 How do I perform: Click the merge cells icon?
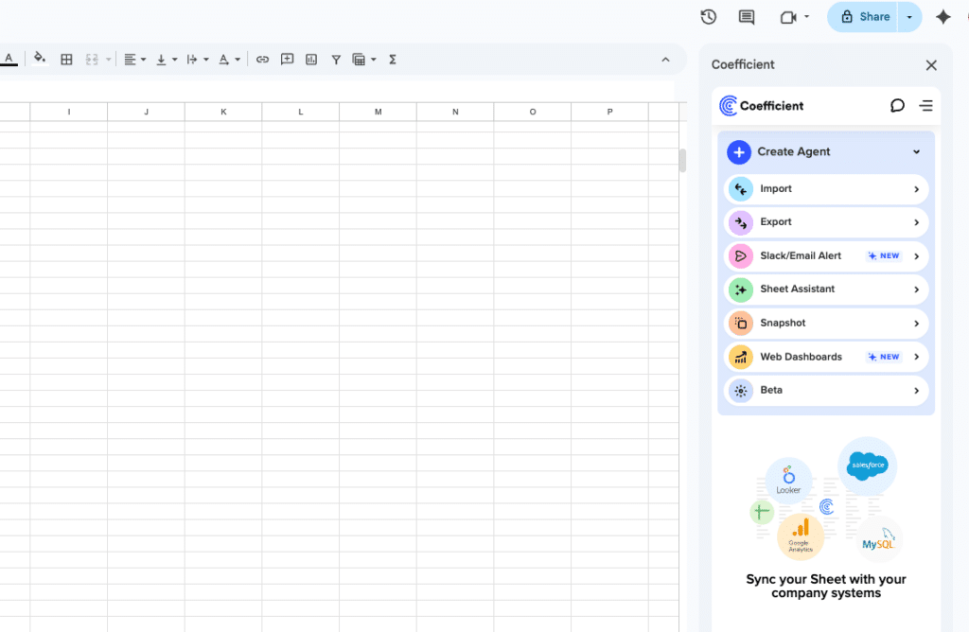[x=92, y=60]
